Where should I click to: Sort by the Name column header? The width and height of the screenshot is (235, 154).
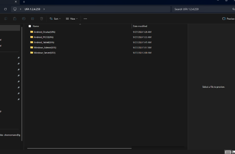[36, 26]
